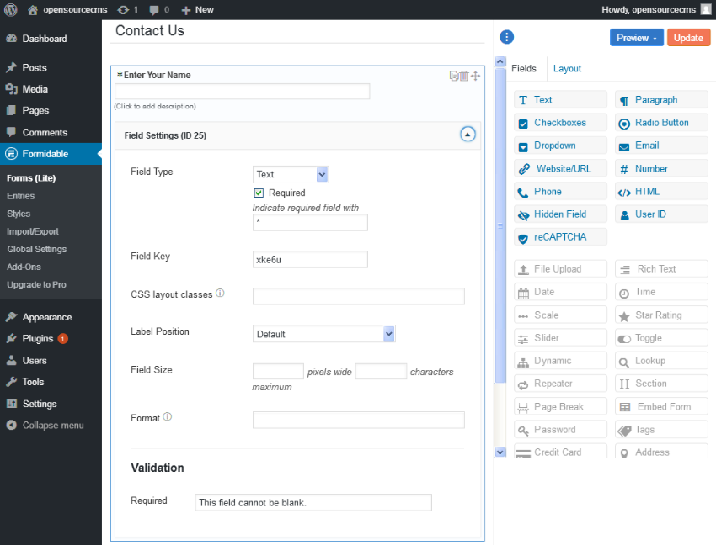The image size is (716, 545).
Task: Open the WordPress logo menu
Action: click(x=10, y=9)
